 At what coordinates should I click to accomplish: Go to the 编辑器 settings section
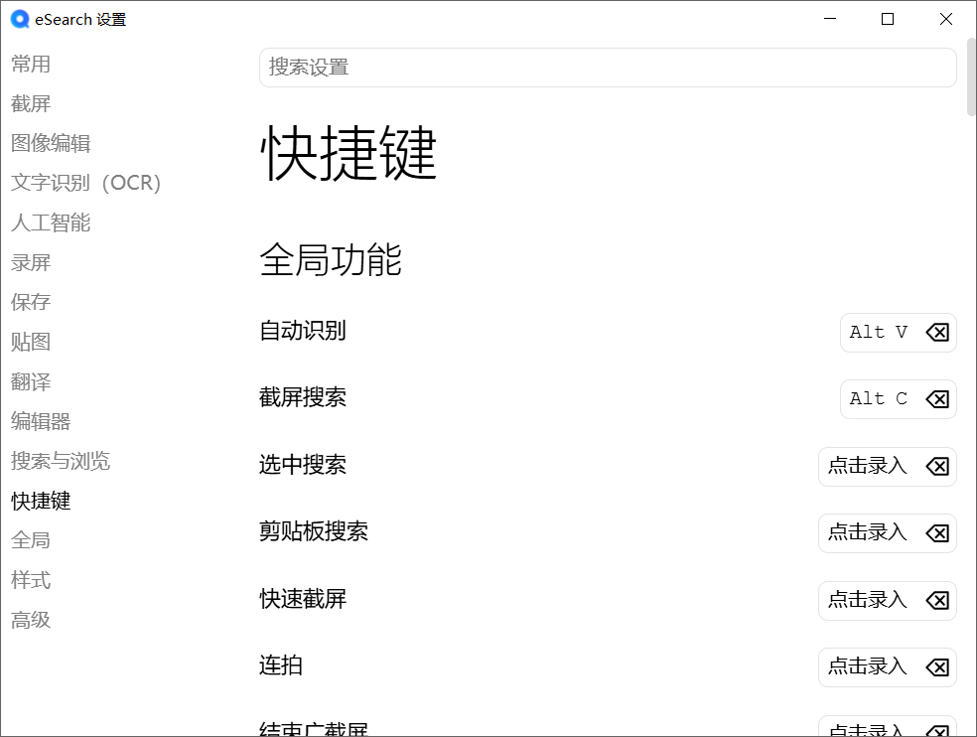[x=41, y=421]
